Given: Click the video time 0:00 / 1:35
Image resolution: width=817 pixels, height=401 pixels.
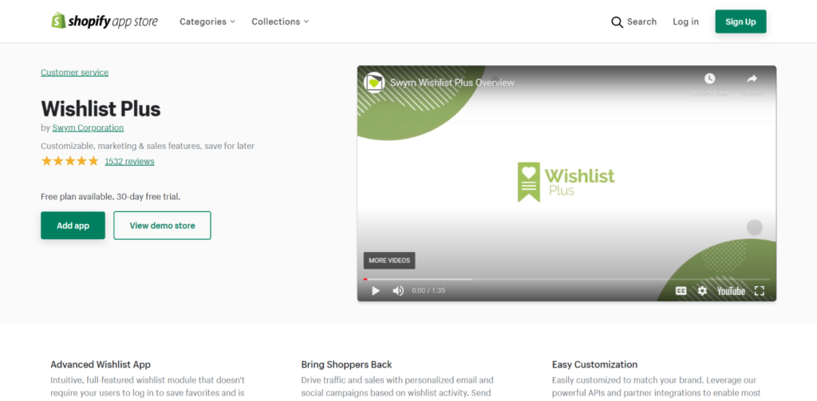Looking at the screenshot, I should click(428, 291).
